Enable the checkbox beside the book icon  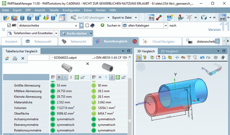[87, 26]
